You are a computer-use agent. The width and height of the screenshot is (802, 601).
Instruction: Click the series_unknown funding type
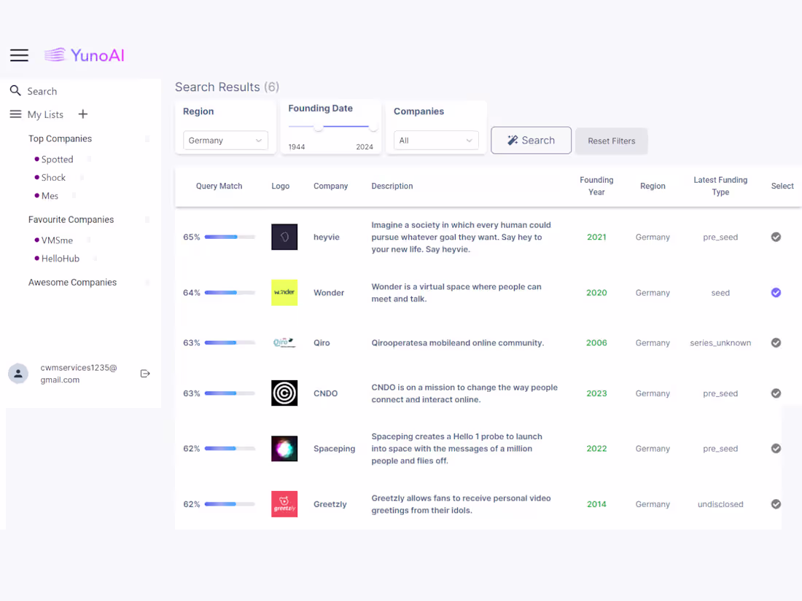720,343
